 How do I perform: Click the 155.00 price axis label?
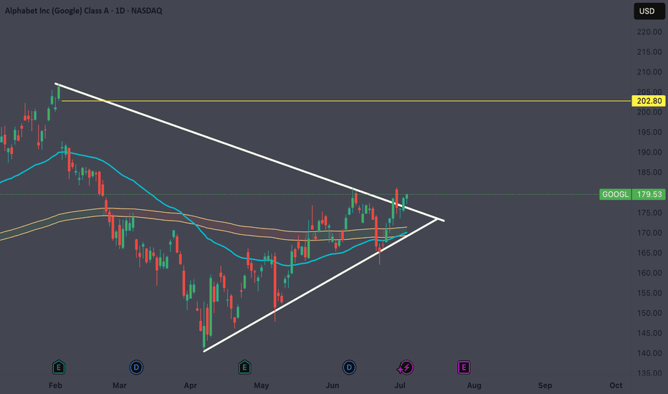coord(649,293)
